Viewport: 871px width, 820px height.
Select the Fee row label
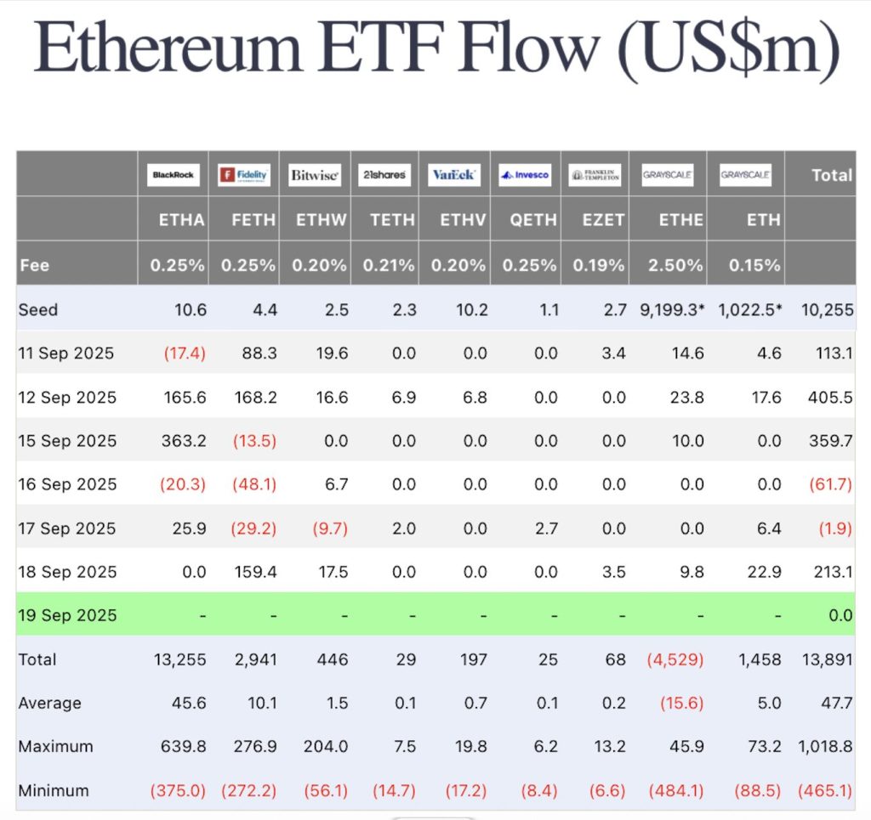34,265
